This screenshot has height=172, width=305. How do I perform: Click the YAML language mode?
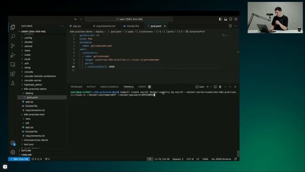pyautogui.click(x=205, y=159)
